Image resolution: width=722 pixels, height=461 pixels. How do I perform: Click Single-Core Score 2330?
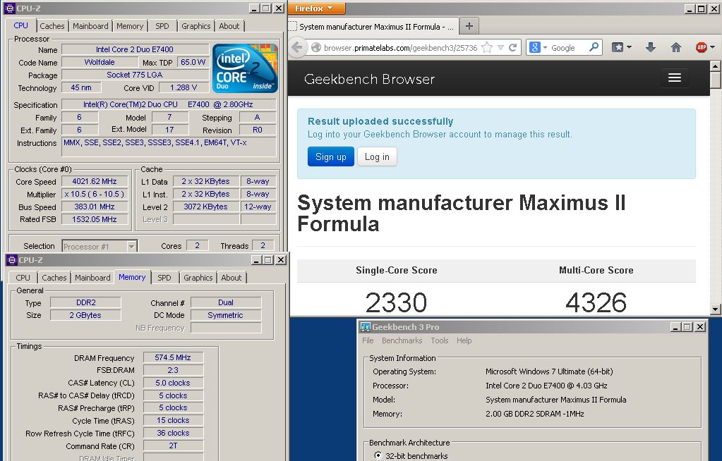396,302
